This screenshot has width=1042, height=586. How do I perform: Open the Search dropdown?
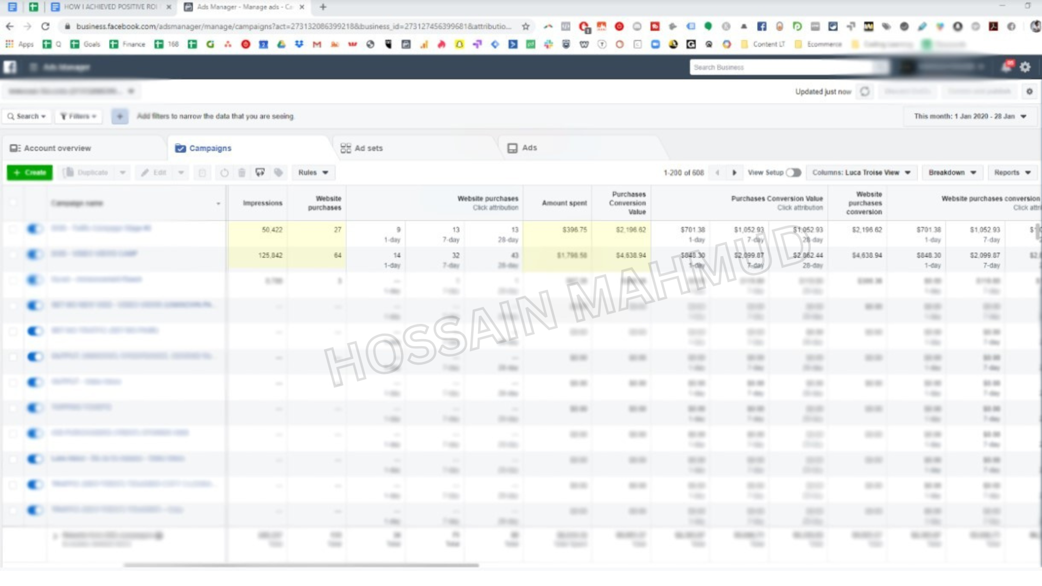point(27,116)
